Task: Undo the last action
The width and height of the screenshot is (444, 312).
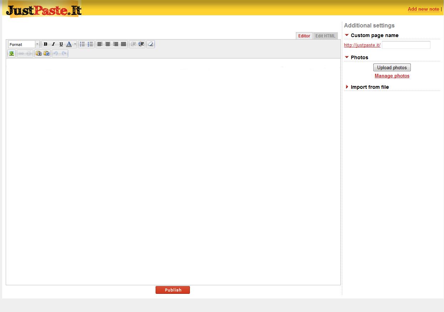Action: tap(56, 53)
